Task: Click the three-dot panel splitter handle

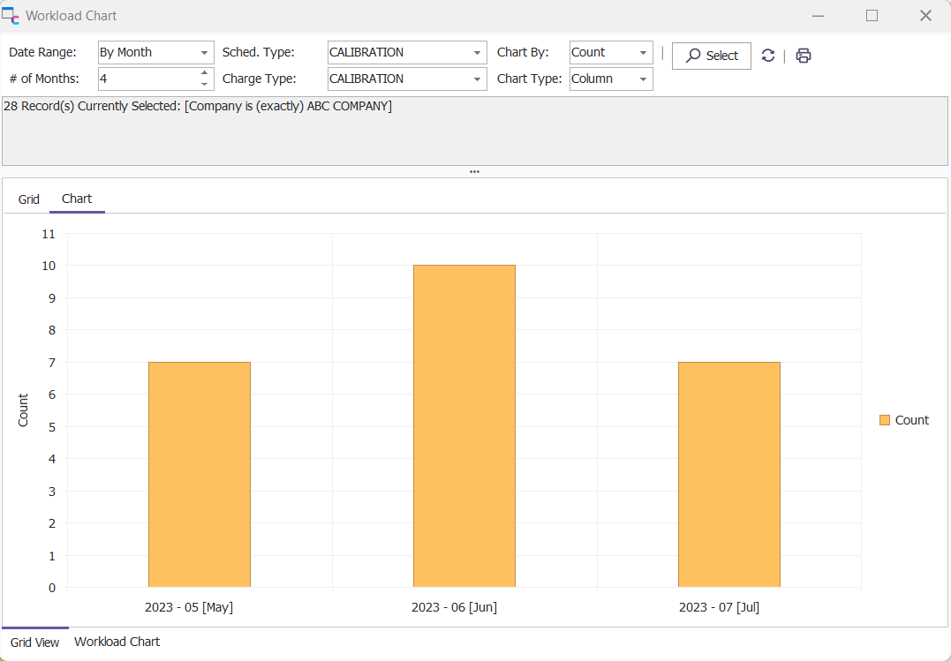Action: 475,172
